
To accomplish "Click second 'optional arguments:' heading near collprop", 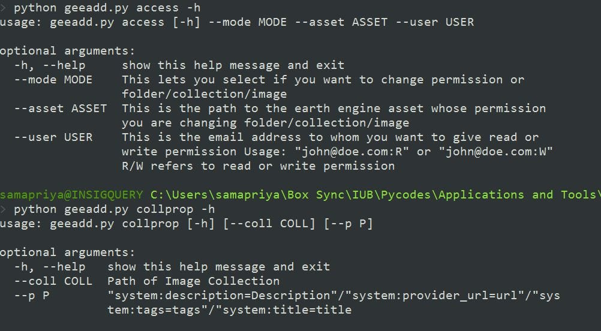I will click(68, 252).
